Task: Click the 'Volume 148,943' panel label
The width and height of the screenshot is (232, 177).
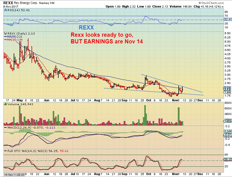Action: [20, 104]
